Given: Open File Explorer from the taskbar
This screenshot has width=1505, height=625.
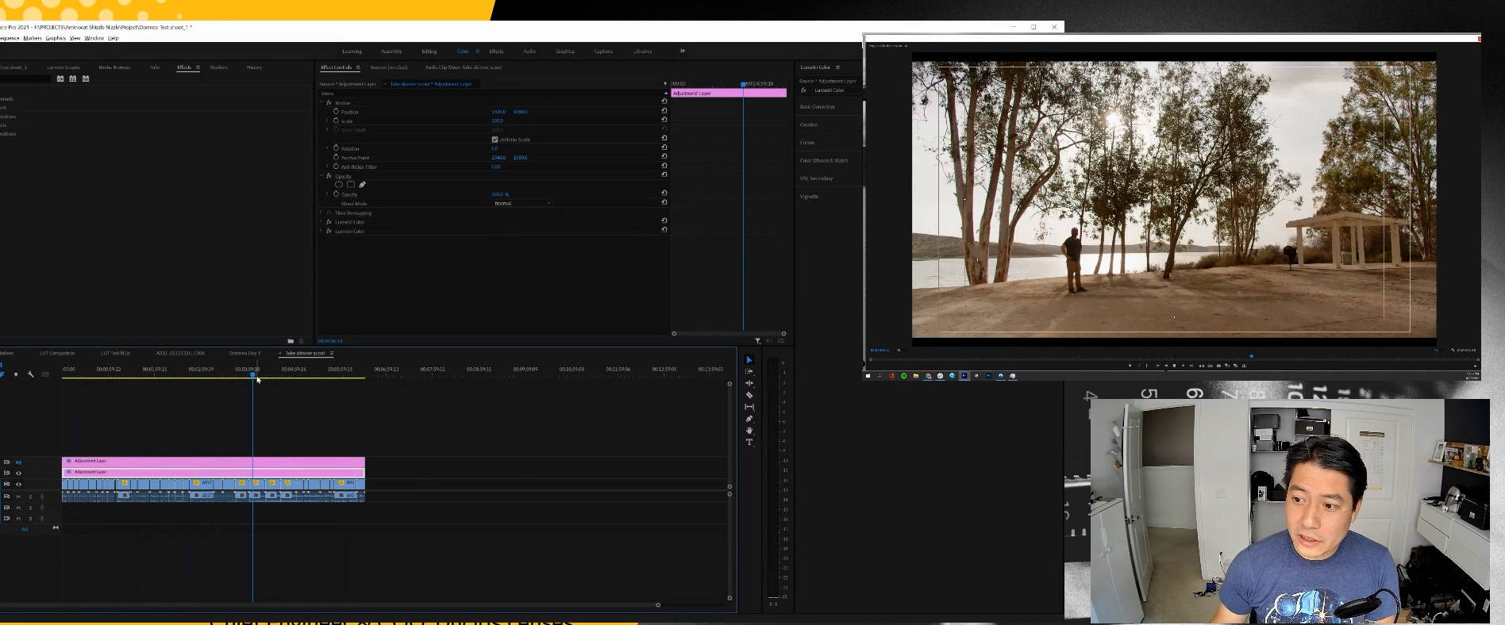Looking at the screenshot, I should click(x=916, y=376).
